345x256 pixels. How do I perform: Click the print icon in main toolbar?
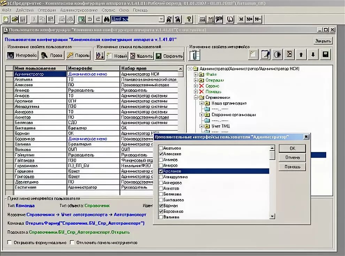click(62, 19)
